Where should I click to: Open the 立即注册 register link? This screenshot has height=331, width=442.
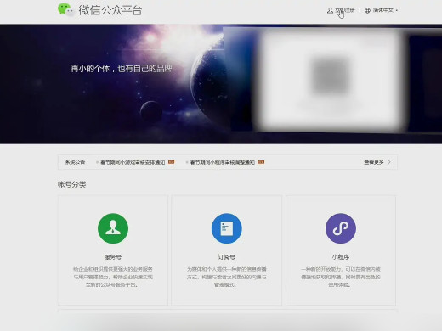pyautogui.click(x=345, y=10)
